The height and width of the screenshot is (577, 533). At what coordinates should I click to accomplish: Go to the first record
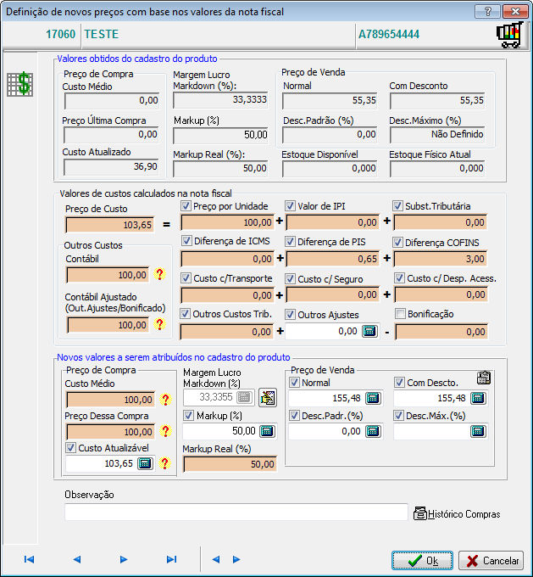coord(29,559)
